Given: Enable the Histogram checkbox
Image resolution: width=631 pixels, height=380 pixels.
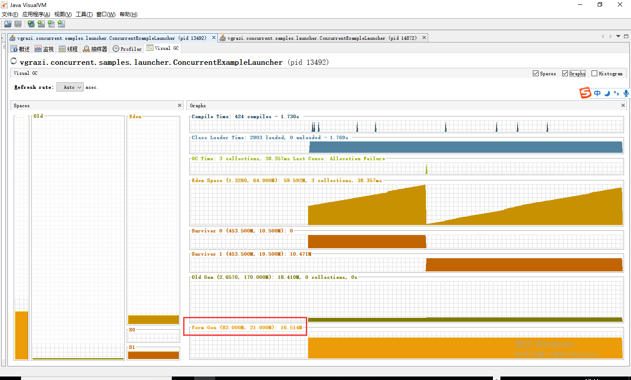Looking at the screenshot, I should click(x=594, y=74).
